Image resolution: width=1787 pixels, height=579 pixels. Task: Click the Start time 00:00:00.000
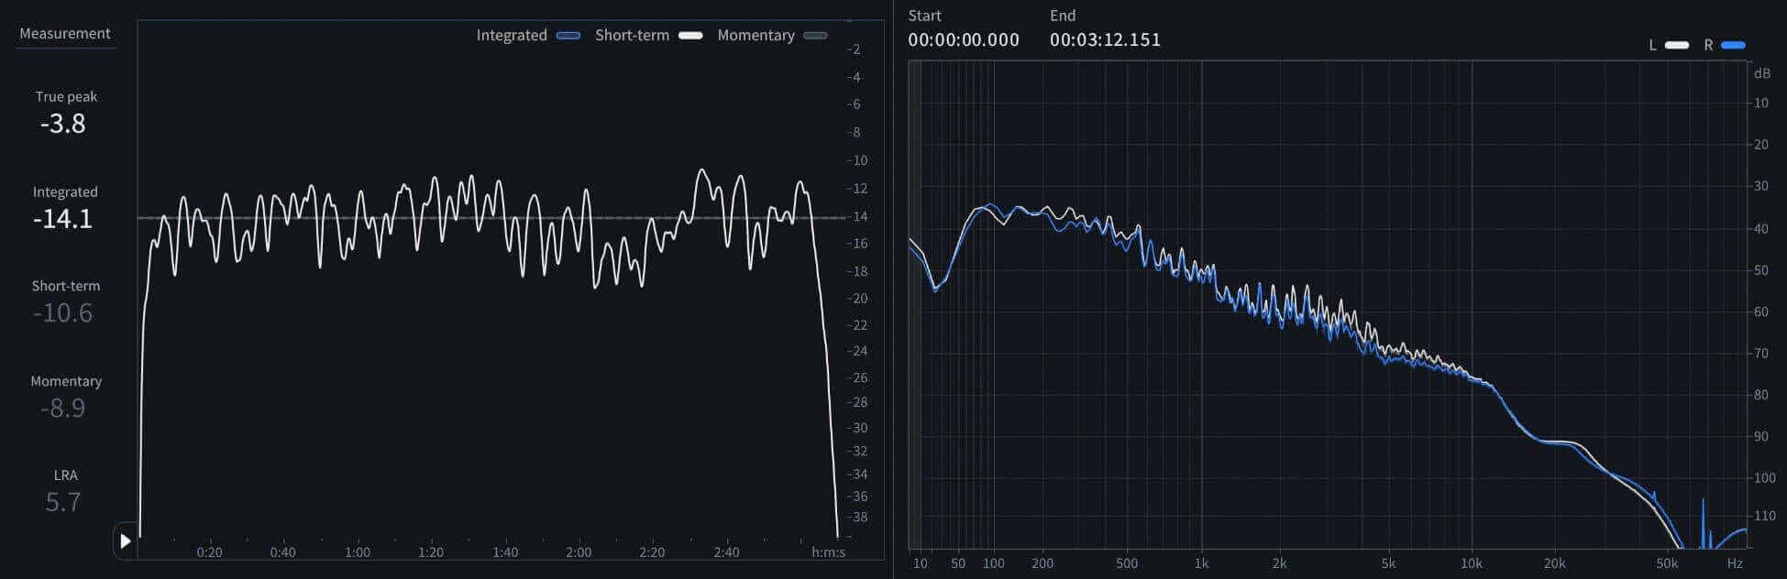pyautogui.click(x=964, y=40)
